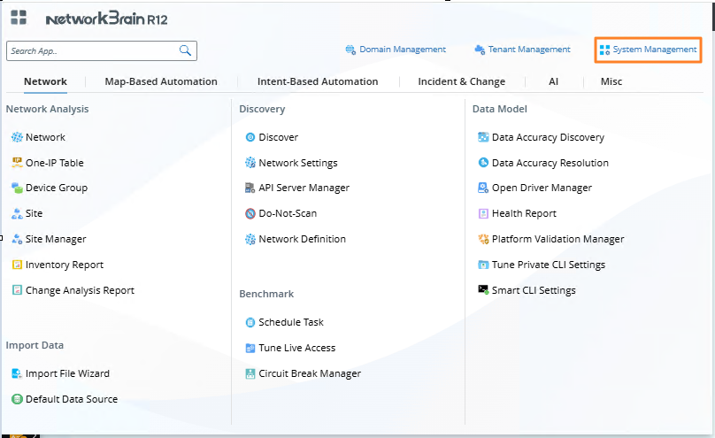Click the app grid launcher icon
715x438 pixels.
[x=18, y=17]
